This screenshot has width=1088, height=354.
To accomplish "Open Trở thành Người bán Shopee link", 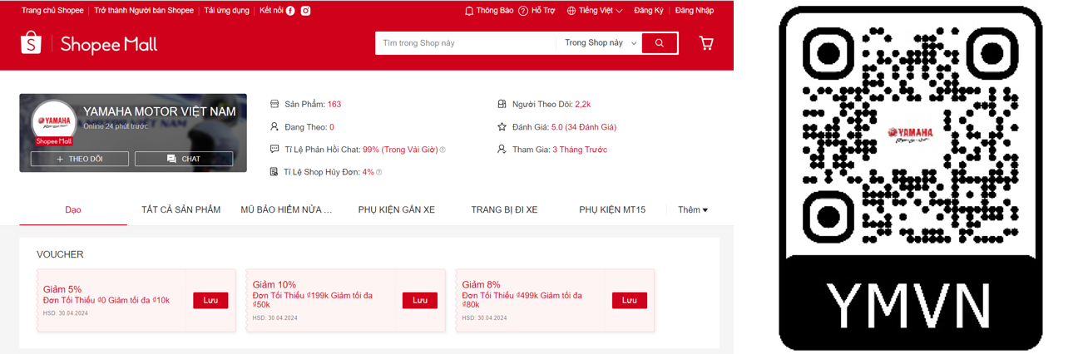I will [x=144, y=11].
